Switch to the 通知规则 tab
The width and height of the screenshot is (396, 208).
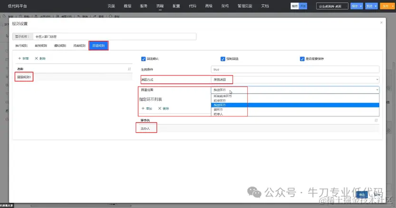(x=60, y=46)
